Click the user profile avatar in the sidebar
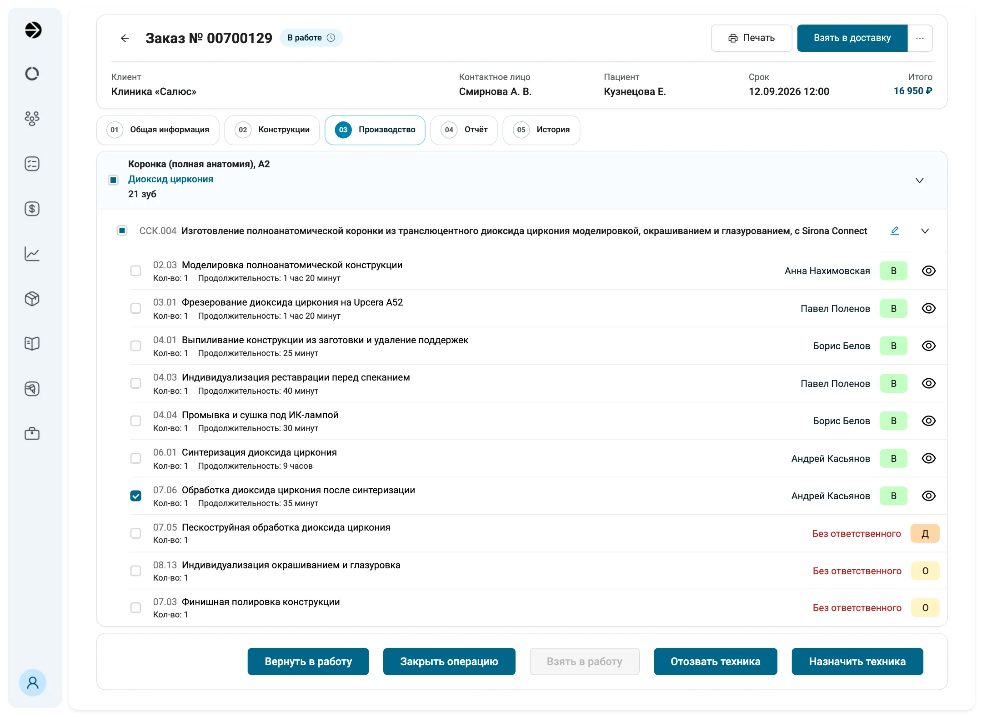 click(33, 682)
